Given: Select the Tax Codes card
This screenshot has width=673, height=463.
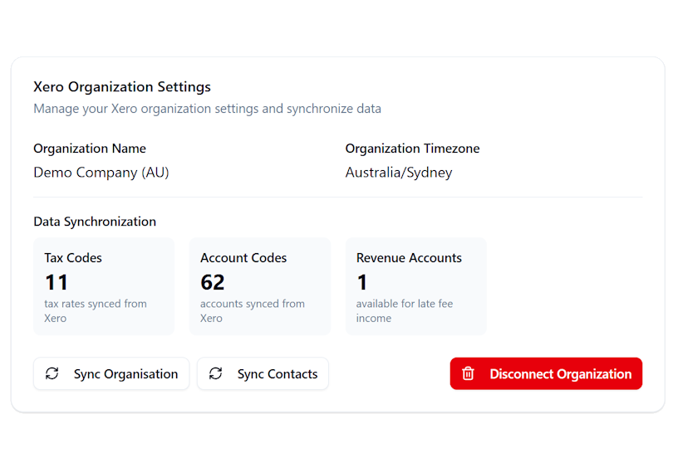Looking at the screenshot, I should [x=104, y=286].
